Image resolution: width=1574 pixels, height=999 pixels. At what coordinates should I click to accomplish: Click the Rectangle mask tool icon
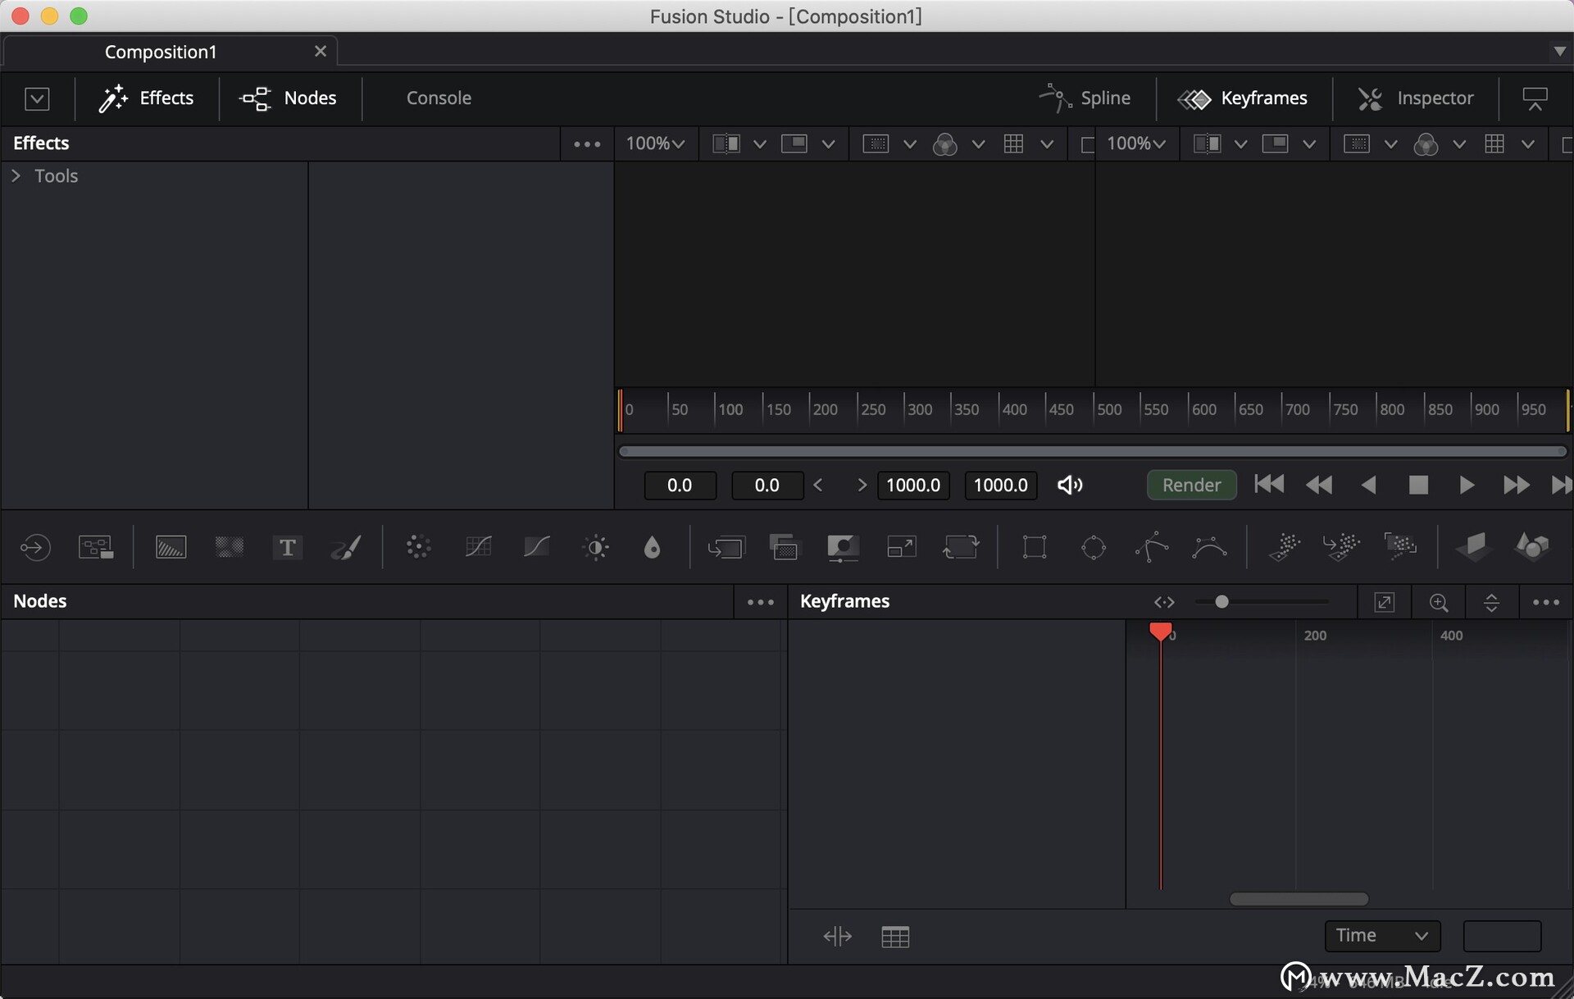click(1035, 547)
